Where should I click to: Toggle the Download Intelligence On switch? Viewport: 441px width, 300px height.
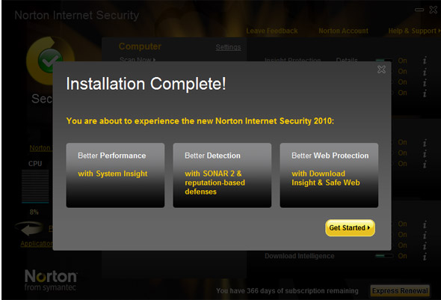pos(384,256)
